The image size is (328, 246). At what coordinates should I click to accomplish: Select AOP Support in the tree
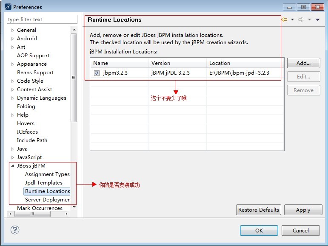click(x=33, y=56)
